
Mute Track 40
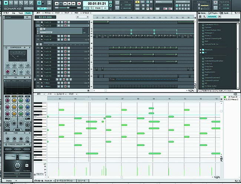59,66
